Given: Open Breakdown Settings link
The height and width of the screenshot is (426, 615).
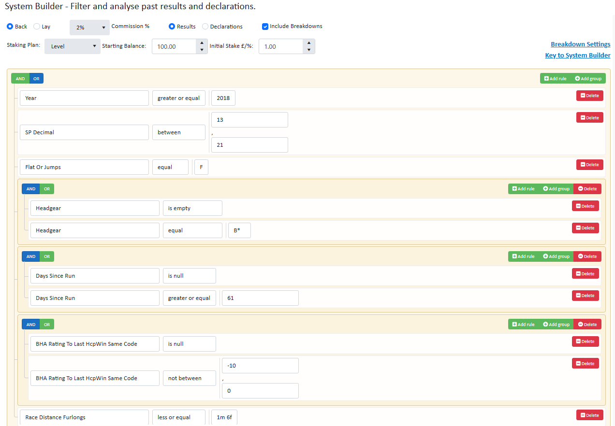Looking at the screenshot, I should [x=580, y=44].
